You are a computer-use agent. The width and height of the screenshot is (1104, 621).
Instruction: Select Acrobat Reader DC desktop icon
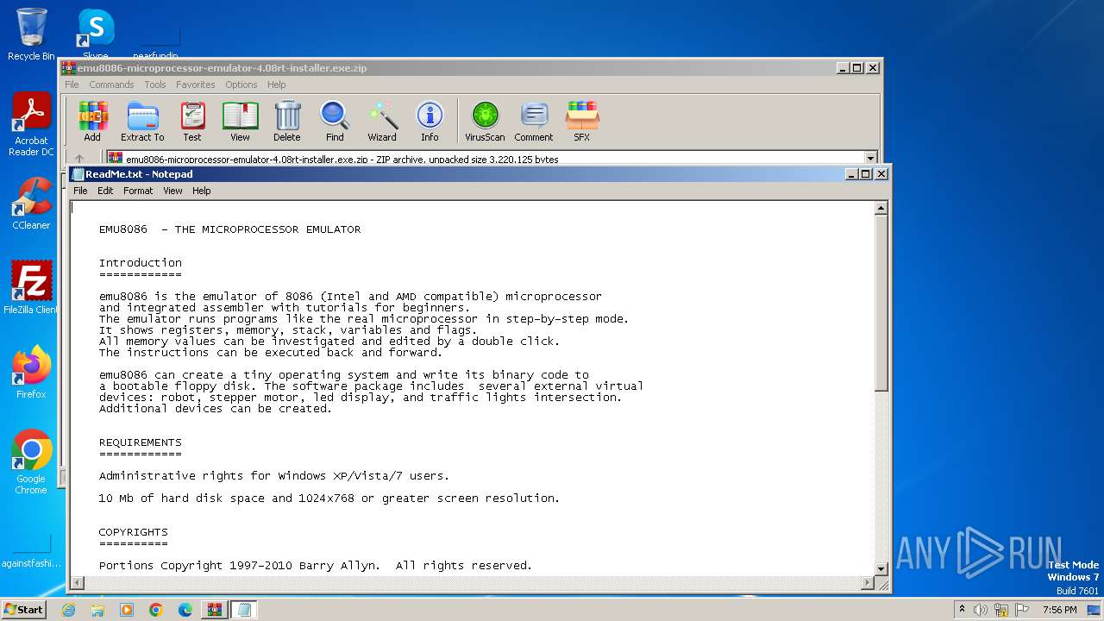(x=31, y=125)
